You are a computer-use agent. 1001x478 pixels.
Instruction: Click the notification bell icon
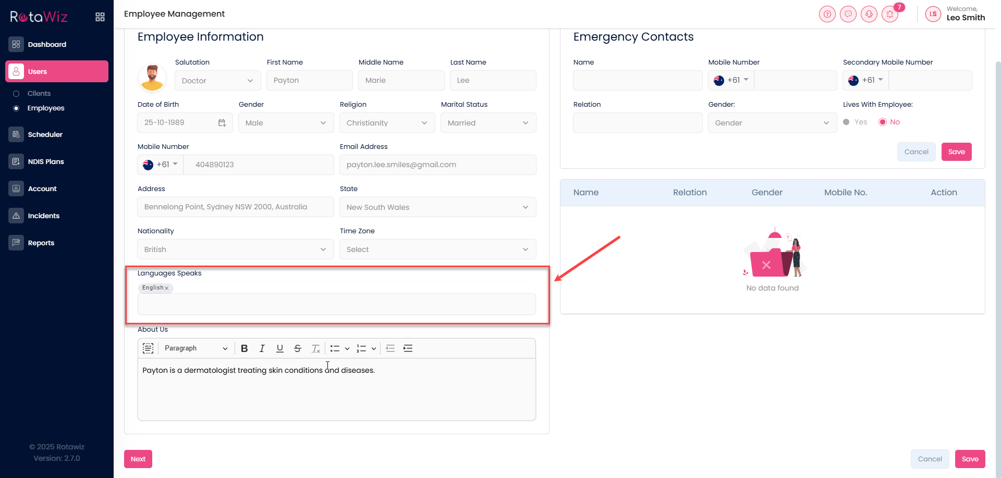[x=889, y=15]
